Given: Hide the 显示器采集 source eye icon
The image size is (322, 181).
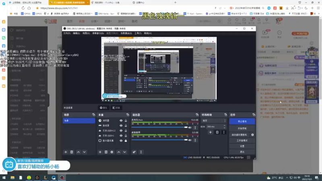Looking at the screenshot, I should [x=121, y=140].
